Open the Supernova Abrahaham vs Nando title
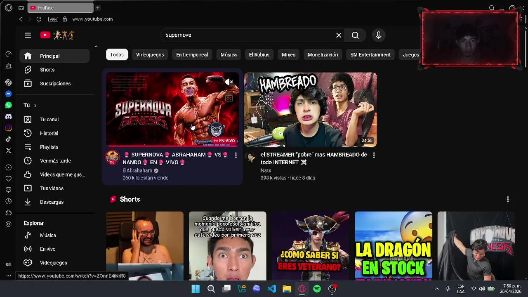Screen dimensions: 528x297 (x=176, y=158)
